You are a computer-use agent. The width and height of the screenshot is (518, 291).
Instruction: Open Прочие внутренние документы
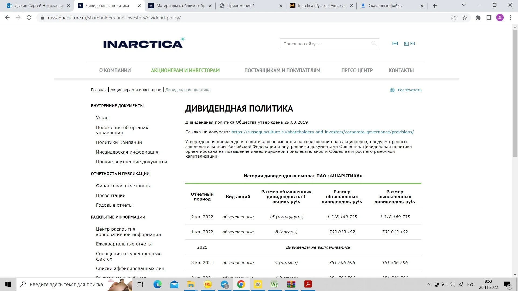(131, 162)
